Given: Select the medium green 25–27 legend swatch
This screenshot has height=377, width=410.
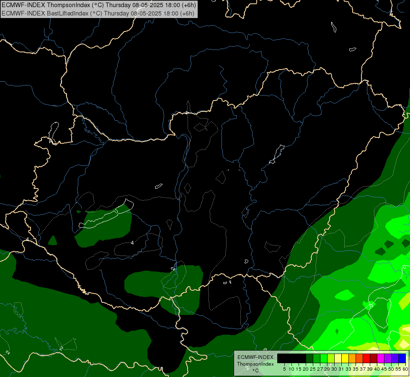Looking at the screenshot, I should click(x=316, y=358).
